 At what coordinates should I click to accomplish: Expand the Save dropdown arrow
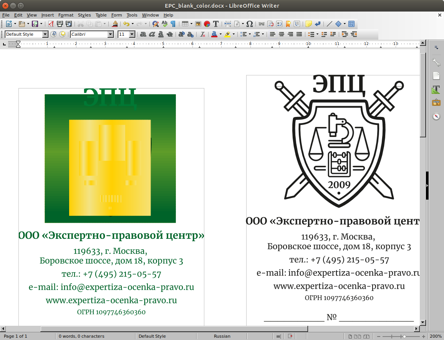[41, 24]
